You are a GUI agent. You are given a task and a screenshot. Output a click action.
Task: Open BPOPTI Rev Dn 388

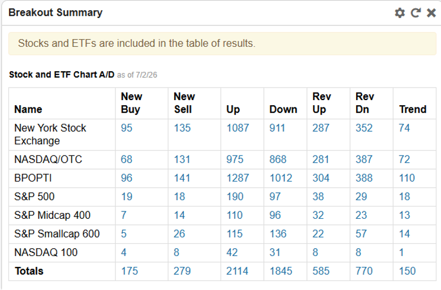364,178
